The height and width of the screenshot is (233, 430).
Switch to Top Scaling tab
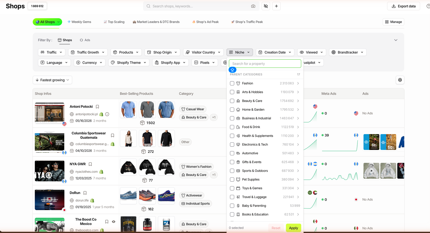click(x=114, y=22)
